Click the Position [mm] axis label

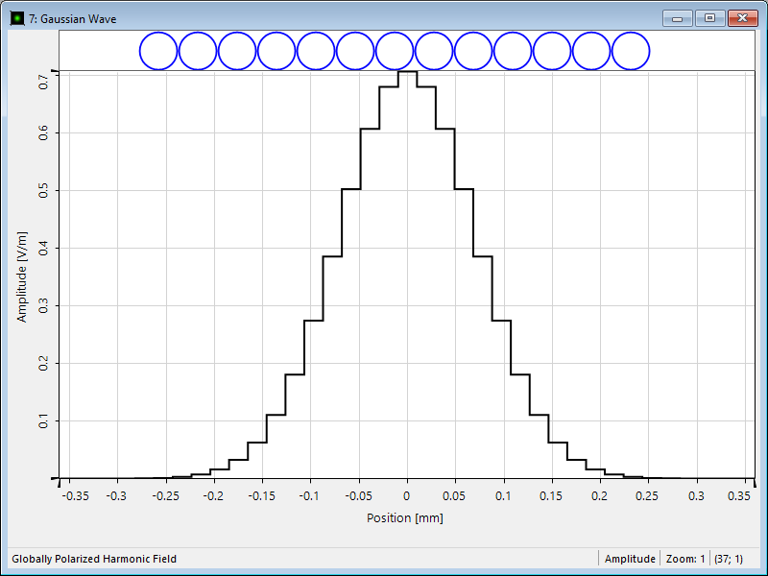tap(405, 518)
